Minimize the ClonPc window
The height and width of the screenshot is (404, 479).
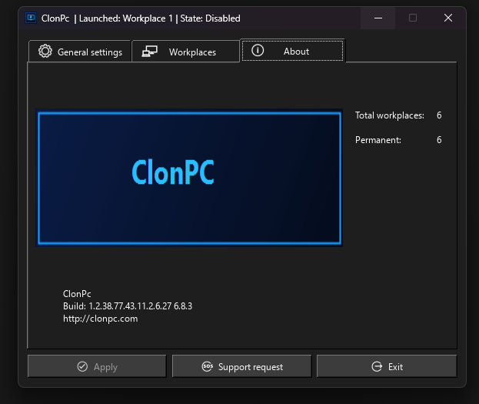click(378, 18)
